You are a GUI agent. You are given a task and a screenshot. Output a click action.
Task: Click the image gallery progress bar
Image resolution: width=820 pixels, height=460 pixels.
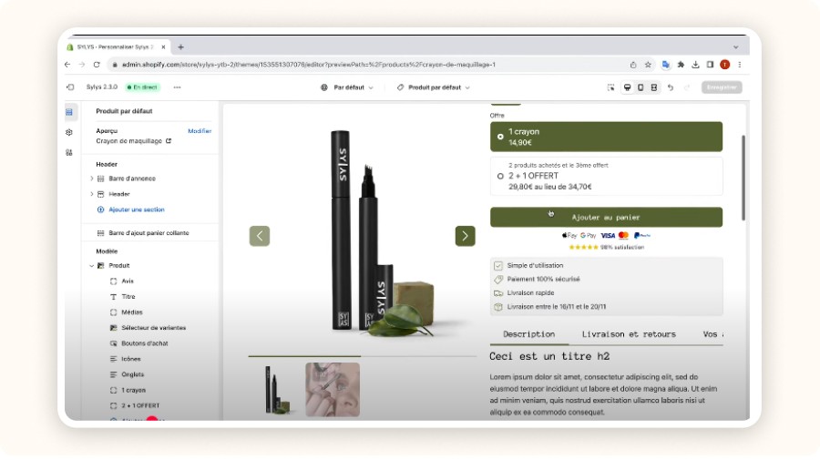[363, 356]
